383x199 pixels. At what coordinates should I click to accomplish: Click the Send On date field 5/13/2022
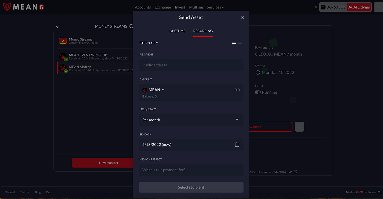pyautogui.click(x=191, y=144)
